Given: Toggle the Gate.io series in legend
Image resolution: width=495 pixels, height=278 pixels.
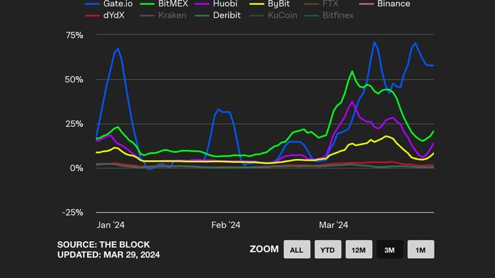Looking at the screenshot, I should tap(109, 4).
